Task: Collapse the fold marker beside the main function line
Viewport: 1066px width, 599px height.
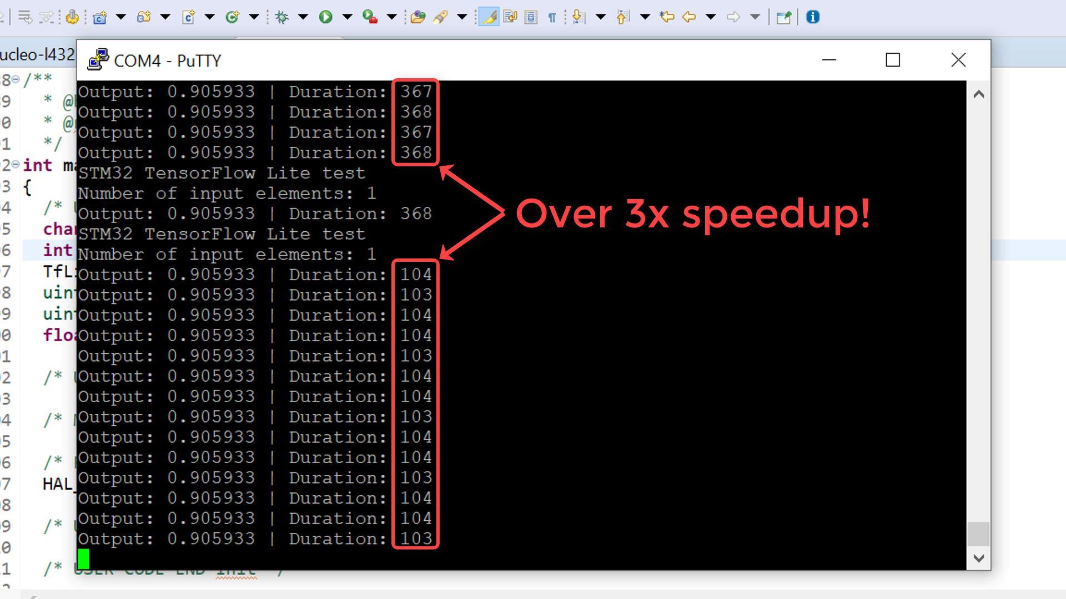Action: tap(16, 165)
